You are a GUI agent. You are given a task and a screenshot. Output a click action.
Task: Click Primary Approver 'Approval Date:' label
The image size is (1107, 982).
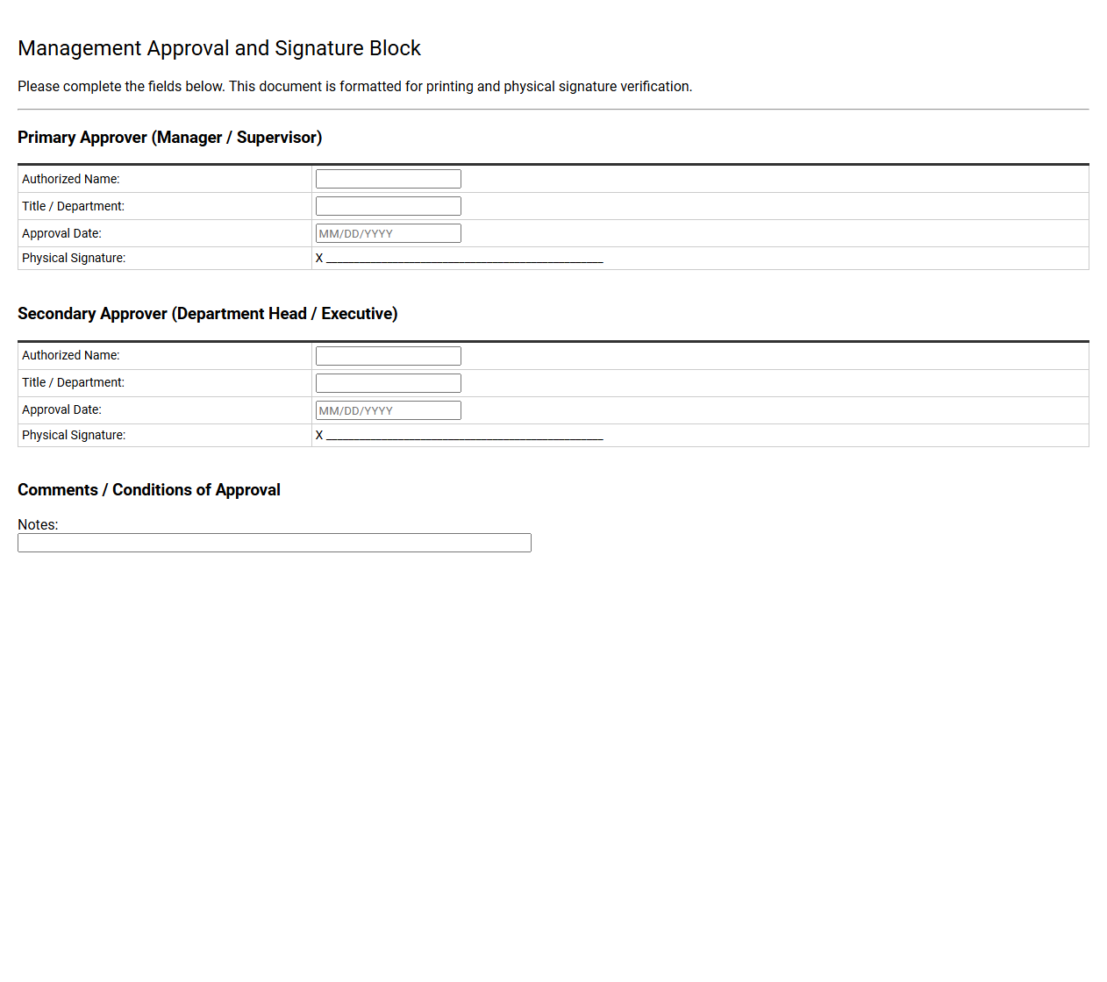[62, 233]
